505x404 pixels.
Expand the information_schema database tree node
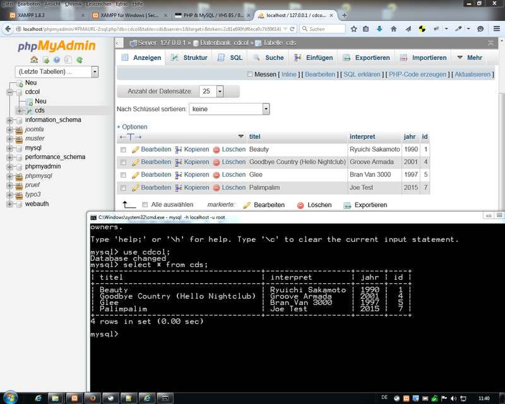tap(9, 120)
